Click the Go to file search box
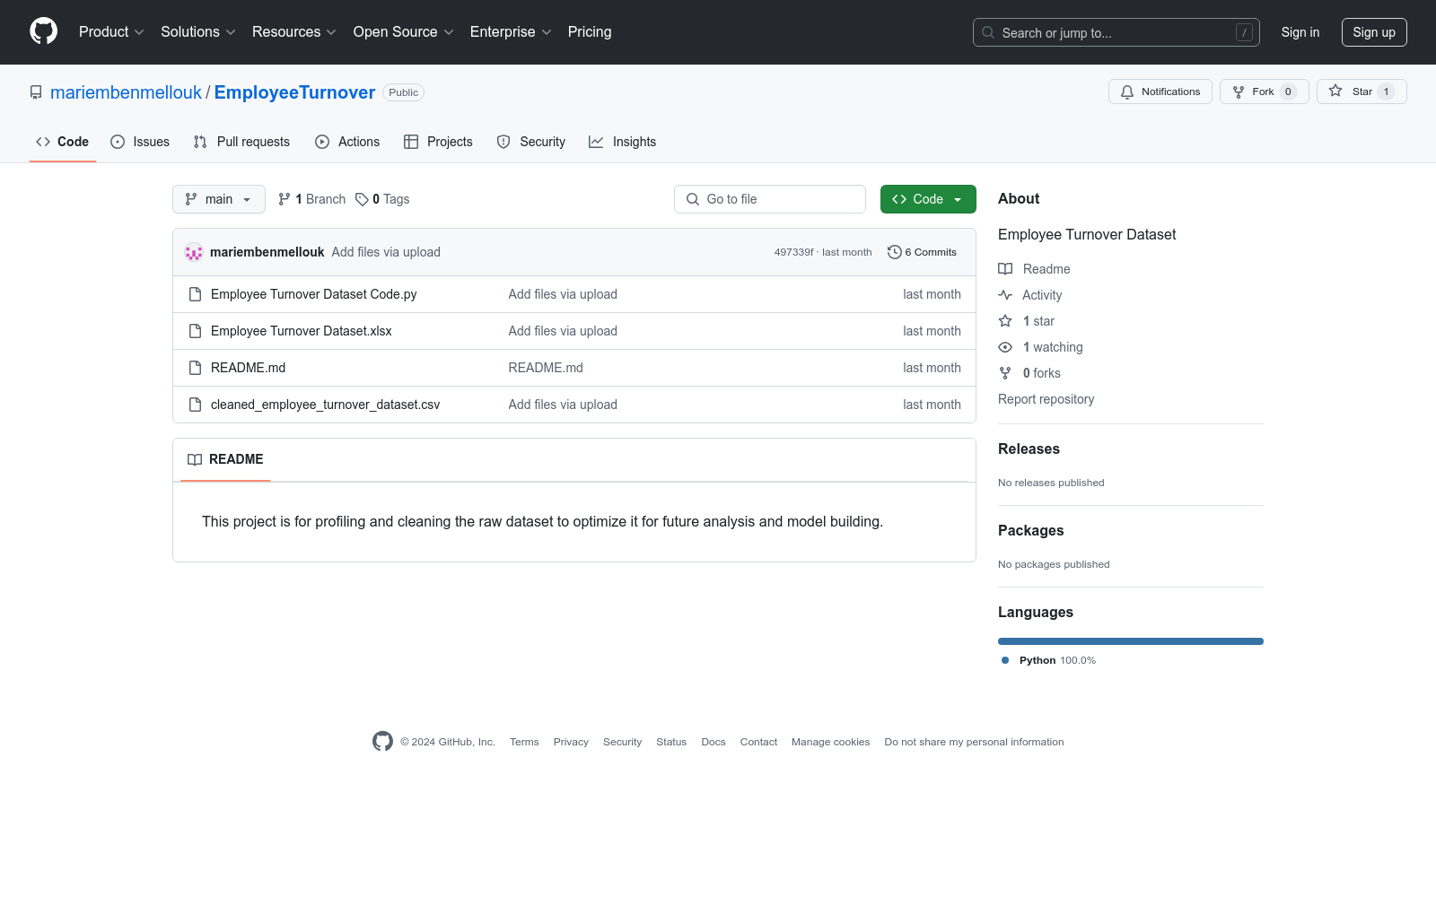Viewport: 1436px width, 897px height. pyautogui.click(x=770, y=199)
